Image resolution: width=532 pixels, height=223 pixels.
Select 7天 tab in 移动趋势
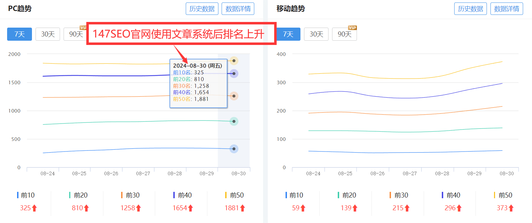pyautogui.click(x=288, y=34)
